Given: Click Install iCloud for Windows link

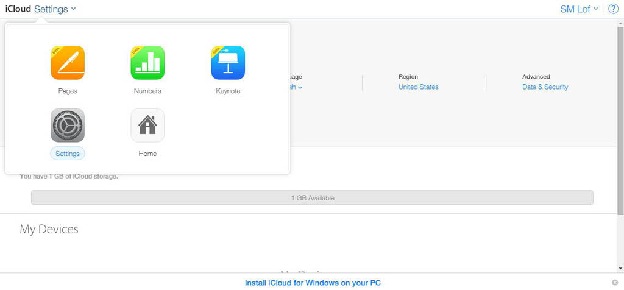Looking at the screenshot, I should (x=313, y=283).
